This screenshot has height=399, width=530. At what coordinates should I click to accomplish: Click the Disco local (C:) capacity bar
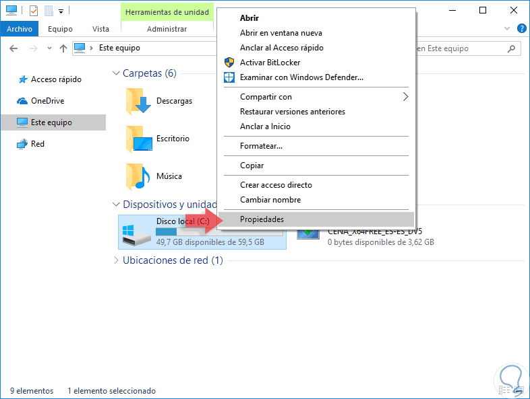[219, 232]
